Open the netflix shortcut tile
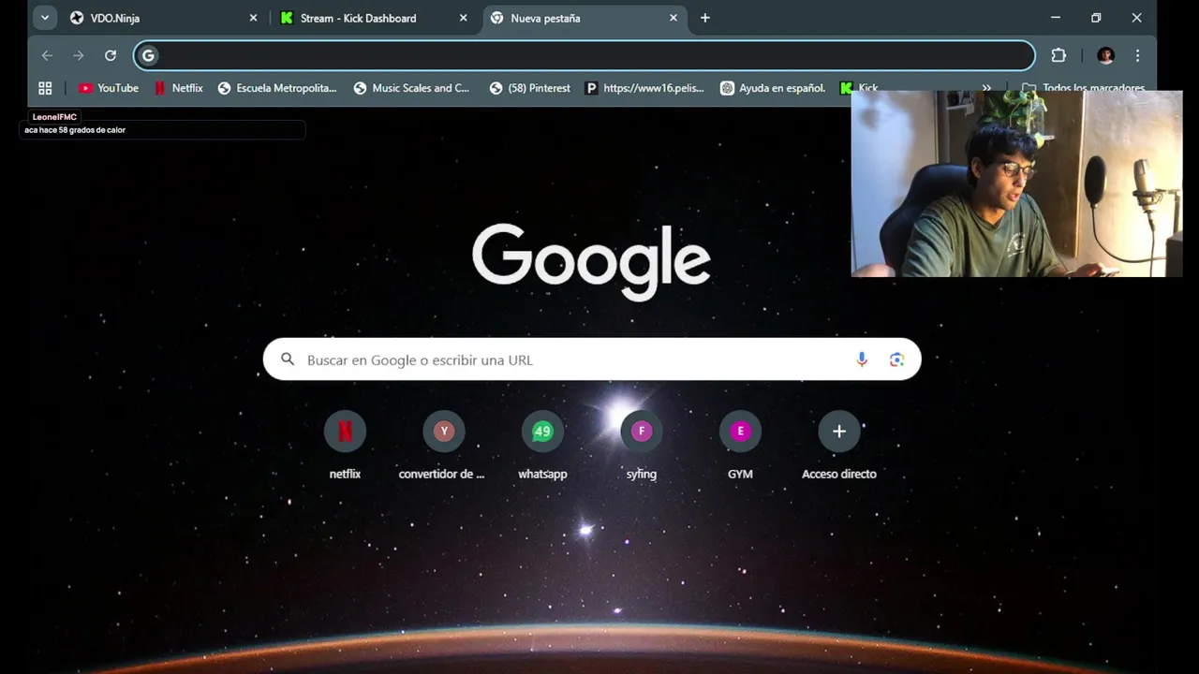Image resolution: width=1199 pixels, height=674 pixels. [345, 447]
